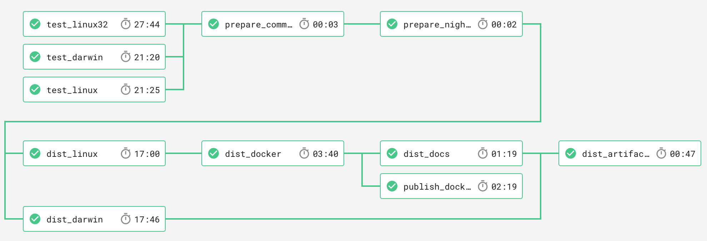This screenshot has height=241, width=707.
Task: Click the test_linux job success checkmark
Action: point(35,89)
